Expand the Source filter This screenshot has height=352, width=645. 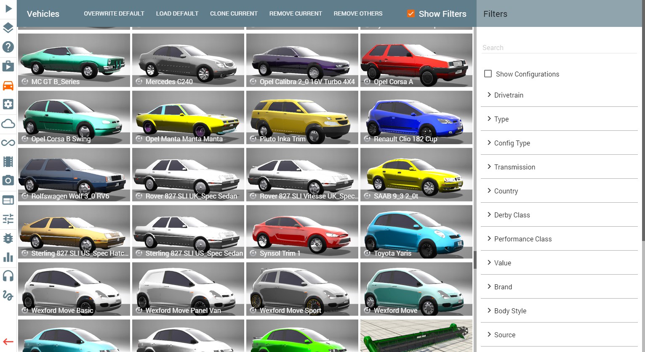[x=559, y=335]
